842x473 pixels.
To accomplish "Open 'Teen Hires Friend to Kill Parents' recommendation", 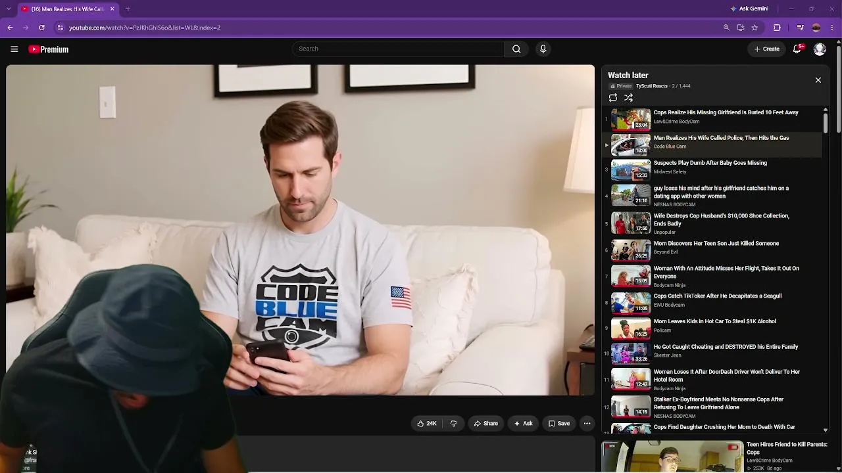I will pos(787,448).
